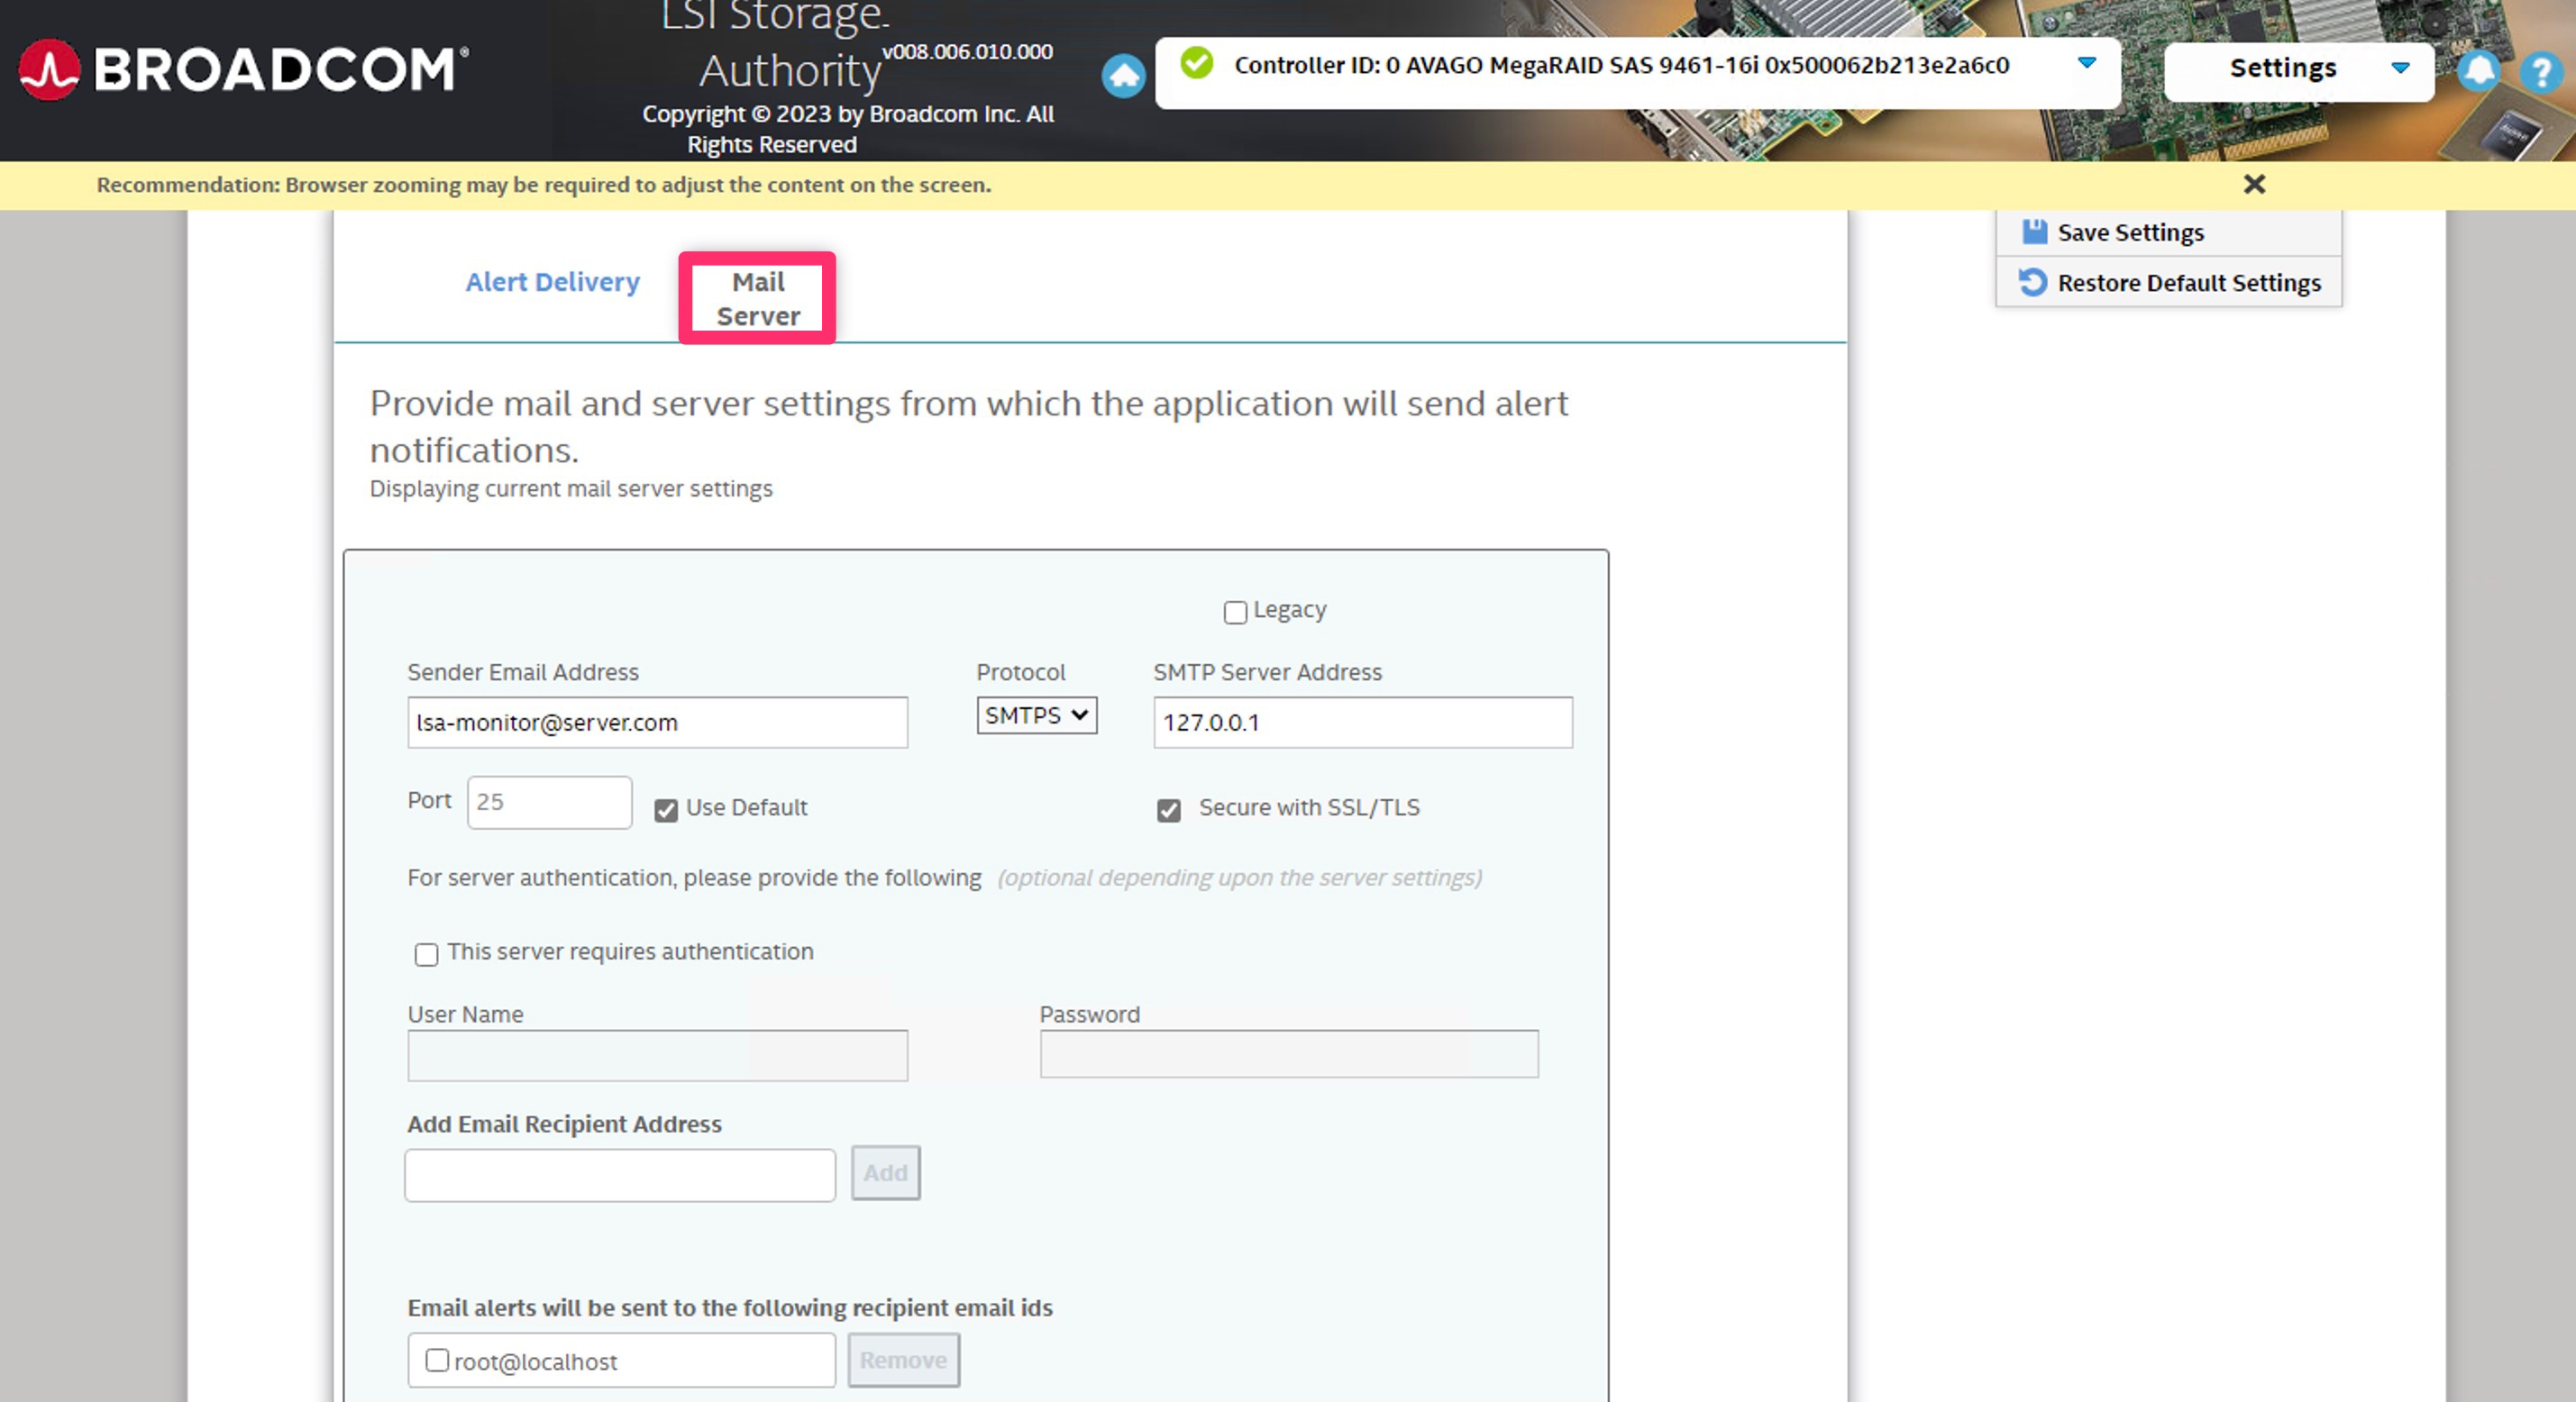Open the notifications bell icon
This screenshot has width=2576, height=1402.
coord(2477,71)
